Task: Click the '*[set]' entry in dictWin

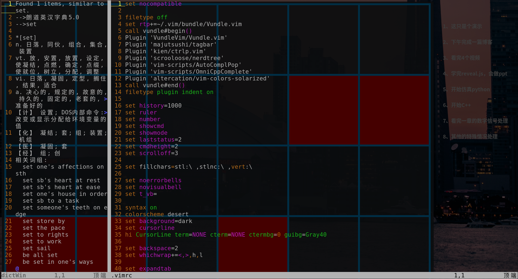Action: pyautogui.click(x=26, y=38)
